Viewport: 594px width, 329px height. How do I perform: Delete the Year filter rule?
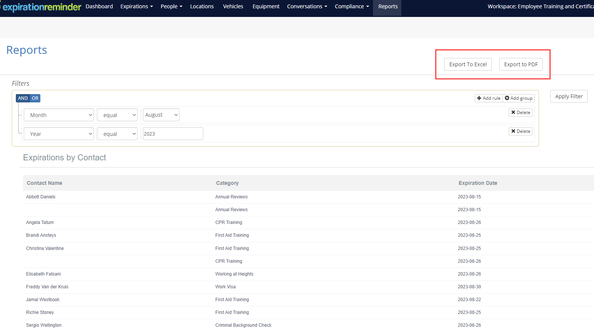[520, 131]
